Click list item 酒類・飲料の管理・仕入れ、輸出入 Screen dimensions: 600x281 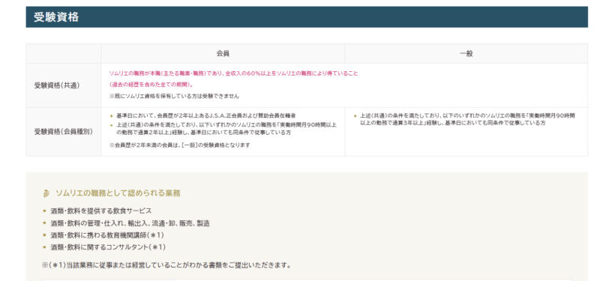coord(130,223)
